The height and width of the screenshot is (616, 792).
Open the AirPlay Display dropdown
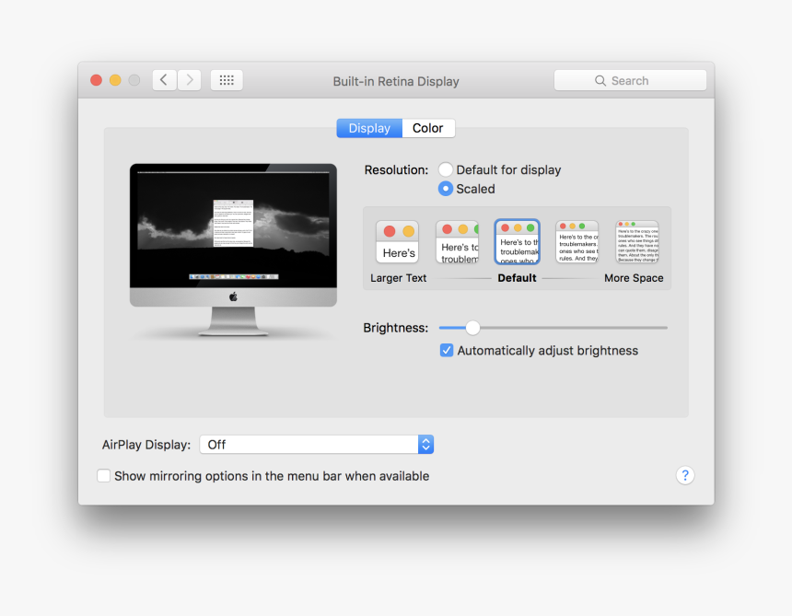(x=317, y=445)
